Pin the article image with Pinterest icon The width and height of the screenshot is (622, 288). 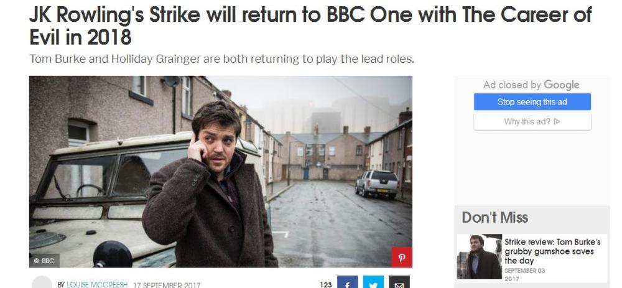point(401,257)
